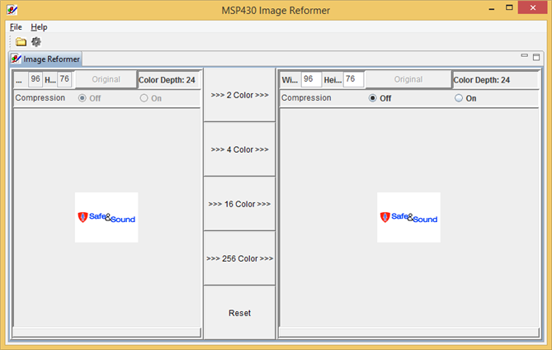Image resolution: width=552 pixels, height=350 pixels.
Task: Minimize the Image Reformer panel
Action: click(524, 55)
